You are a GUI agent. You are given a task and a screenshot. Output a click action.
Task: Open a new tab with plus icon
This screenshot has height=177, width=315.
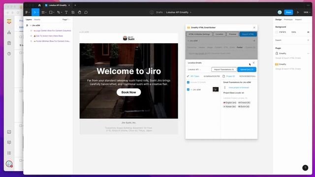click(75, 5)
